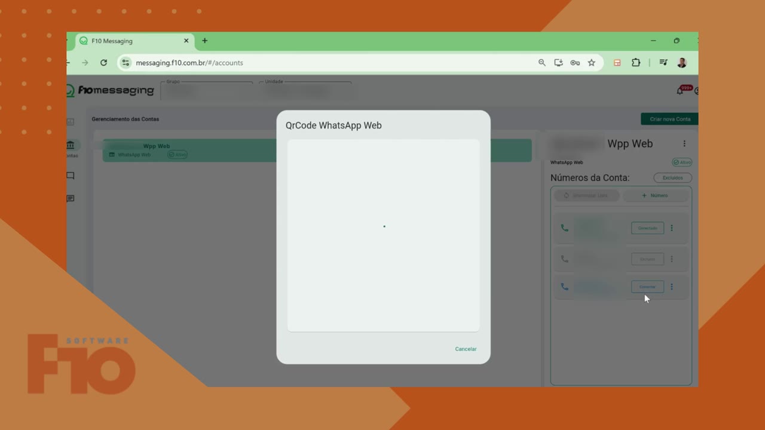Click the Conectado status button
Screen dimensions: 765x430
click(x=647, y=228)
